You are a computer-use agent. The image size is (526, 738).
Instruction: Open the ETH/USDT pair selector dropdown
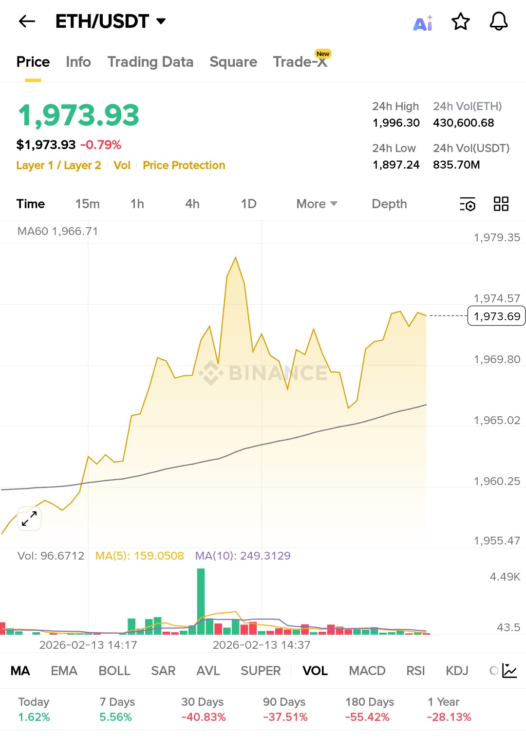click(111, 21)
